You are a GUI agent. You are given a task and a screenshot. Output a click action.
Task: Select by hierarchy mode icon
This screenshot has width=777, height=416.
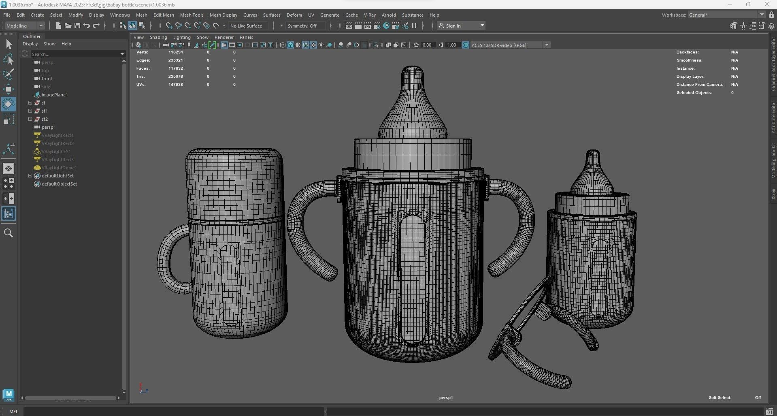[x=123, y=26]
